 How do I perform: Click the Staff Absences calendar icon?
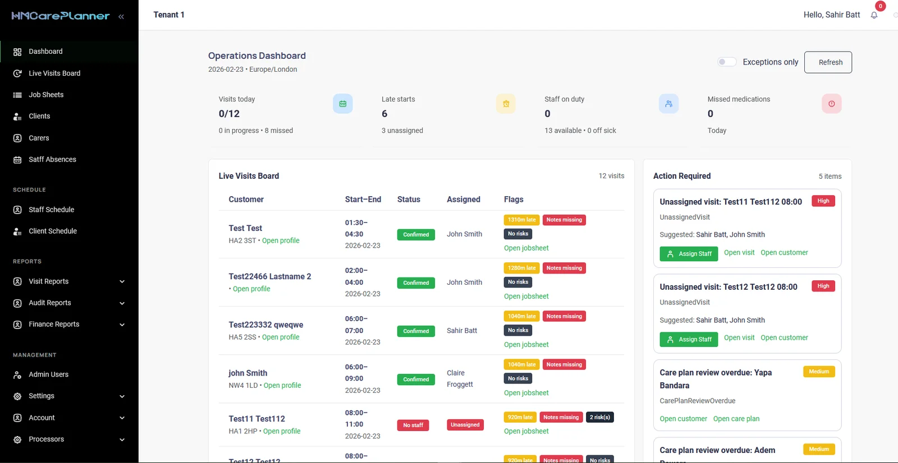pos(17,160)
